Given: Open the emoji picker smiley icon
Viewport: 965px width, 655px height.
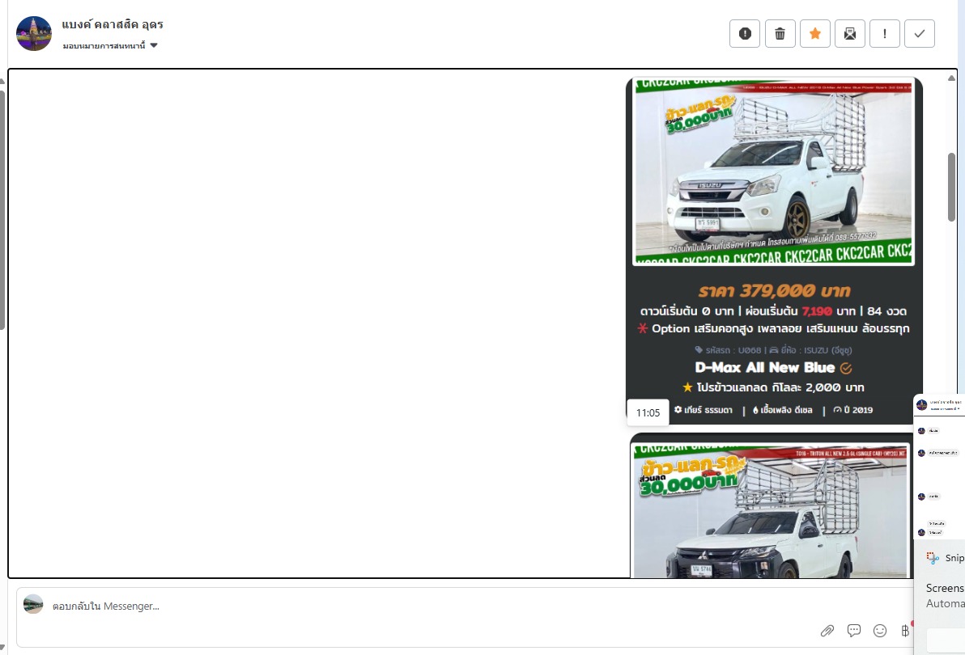Looking at the screenshot, I should tap(880, 631).
